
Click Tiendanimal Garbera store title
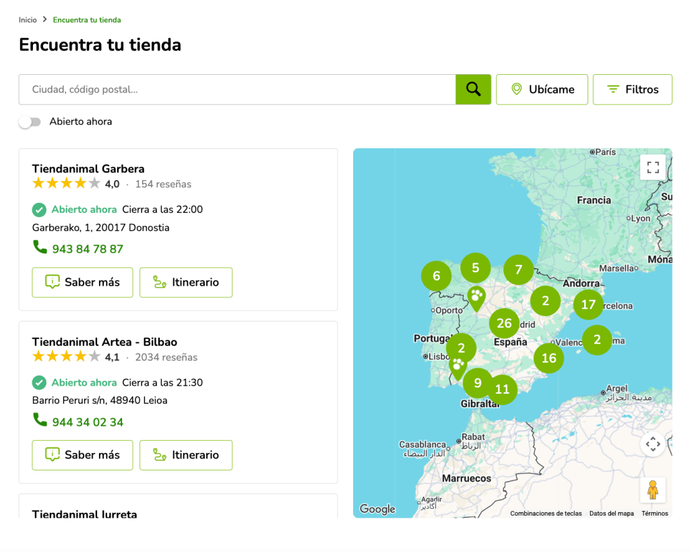tap(88, 168)
